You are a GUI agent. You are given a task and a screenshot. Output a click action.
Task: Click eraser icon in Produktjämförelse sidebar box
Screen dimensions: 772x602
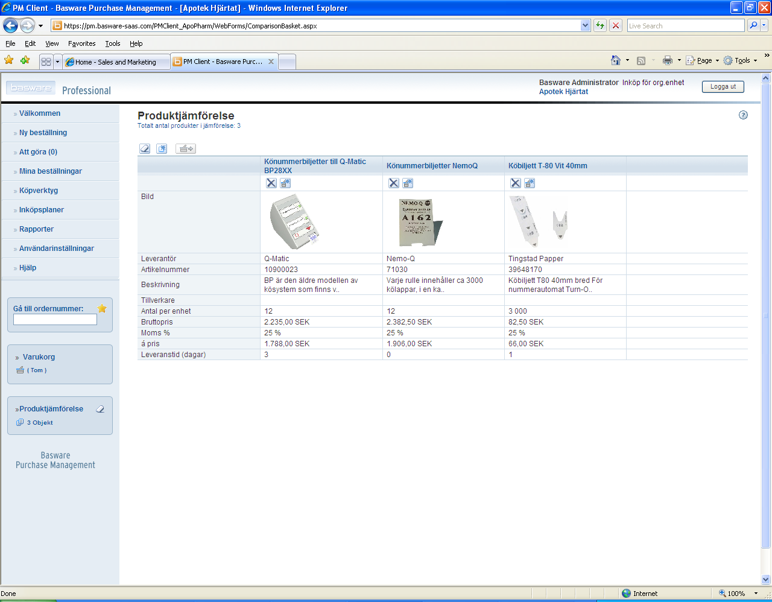pyautogui.click(x=100, y=409)
